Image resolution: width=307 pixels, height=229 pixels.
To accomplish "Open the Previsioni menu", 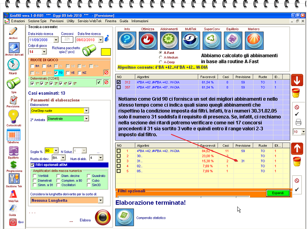I will click(x=57, y=21).
